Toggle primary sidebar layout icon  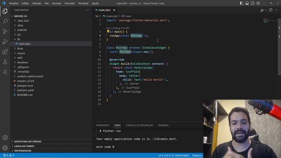pos(241,3)
